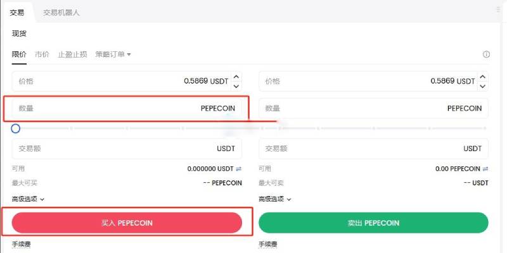Decrease buy price with down arrow
The height and width of the screenshot is (253, 507).
coord(236,86)
